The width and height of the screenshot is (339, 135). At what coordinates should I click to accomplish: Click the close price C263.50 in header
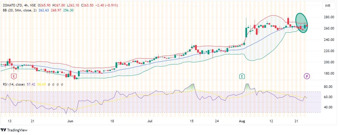click(88, 5)
